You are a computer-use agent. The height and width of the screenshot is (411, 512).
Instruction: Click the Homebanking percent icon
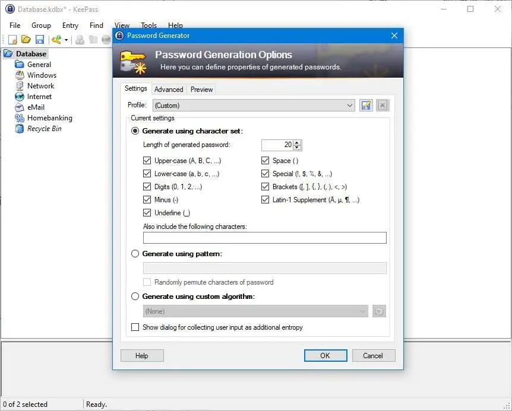coord(20,118)
